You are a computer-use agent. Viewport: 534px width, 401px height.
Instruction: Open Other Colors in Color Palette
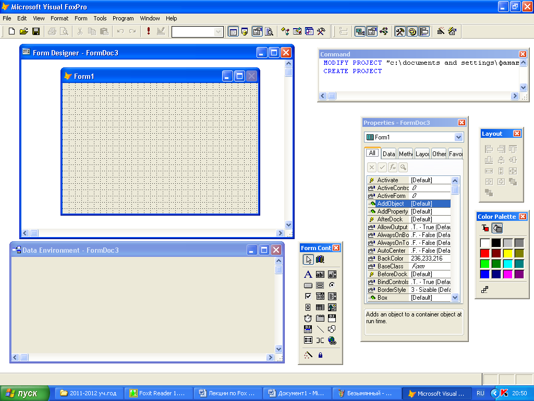click(x=485, y=290)
